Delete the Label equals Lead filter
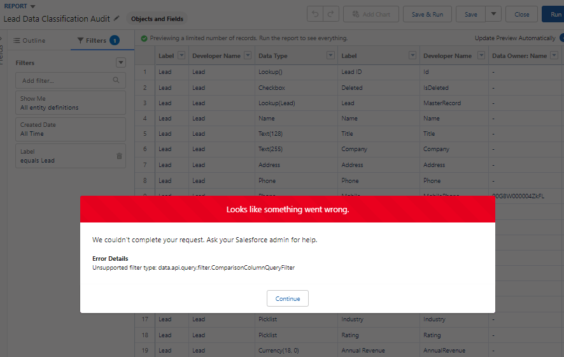564x357 pixels. [119, 156]
